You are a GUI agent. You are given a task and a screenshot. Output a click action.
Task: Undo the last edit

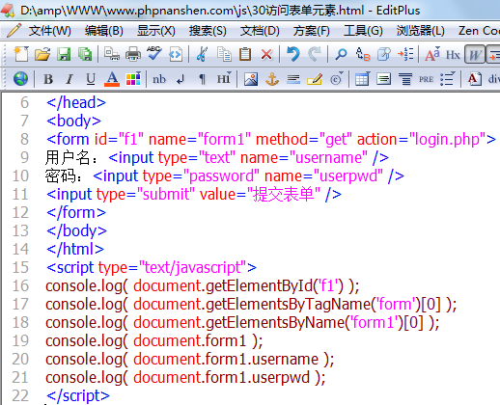293,54
